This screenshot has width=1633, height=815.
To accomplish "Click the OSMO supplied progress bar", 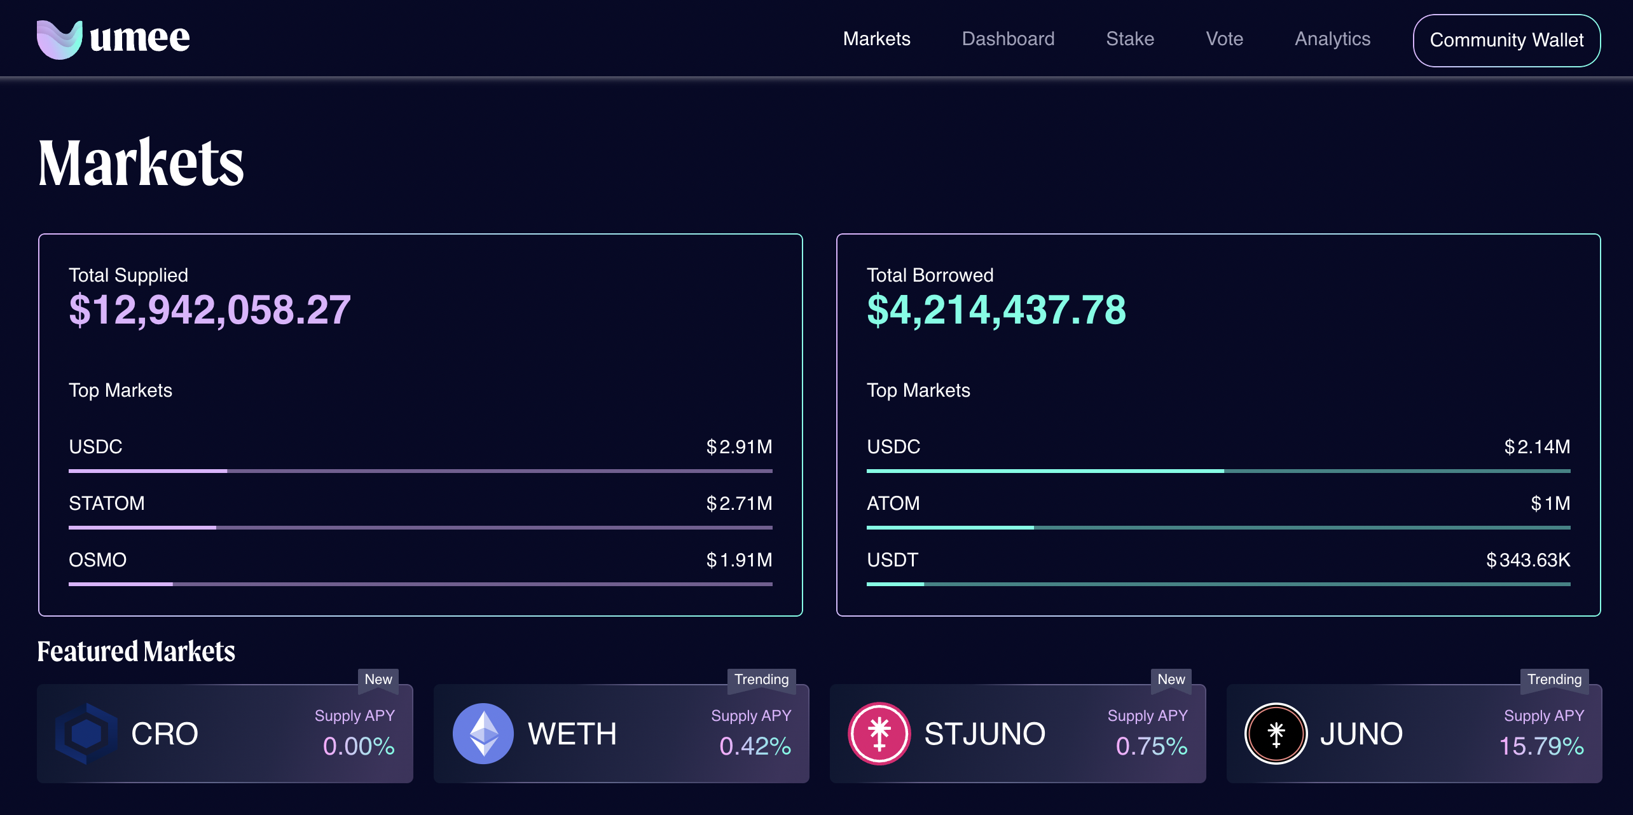I will [x=420, y=584].
